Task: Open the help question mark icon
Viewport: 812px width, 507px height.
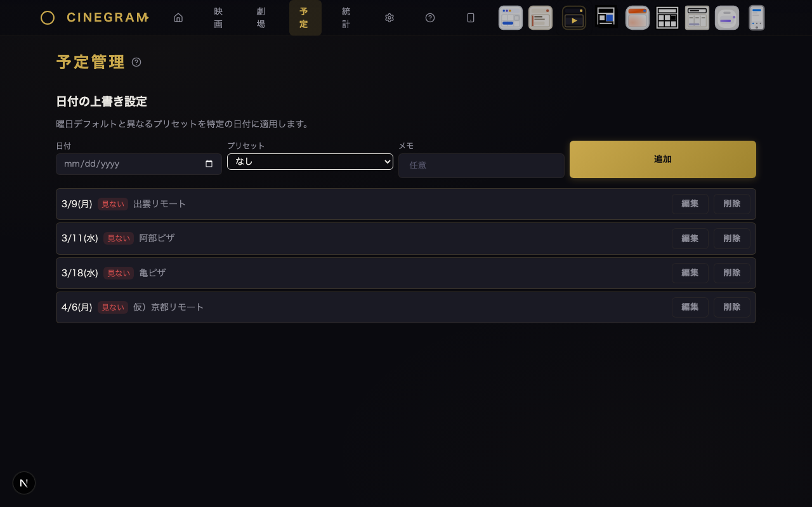Action: pos(430,18)
